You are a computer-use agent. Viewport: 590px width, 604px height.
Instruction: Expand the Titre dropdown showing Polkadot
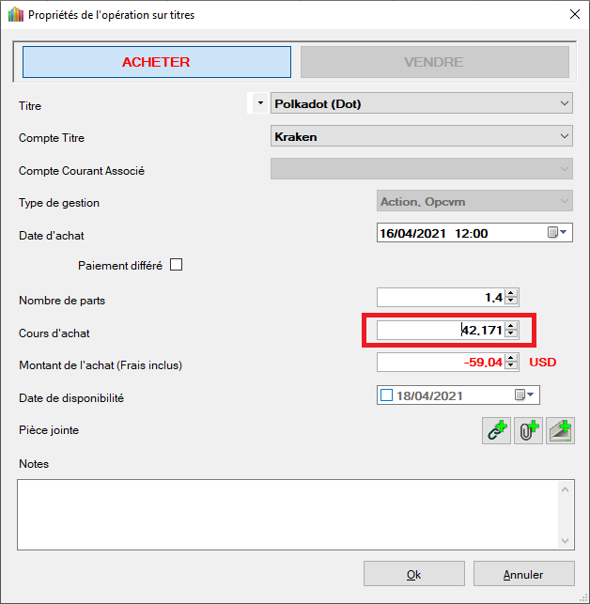pos(564,103)
